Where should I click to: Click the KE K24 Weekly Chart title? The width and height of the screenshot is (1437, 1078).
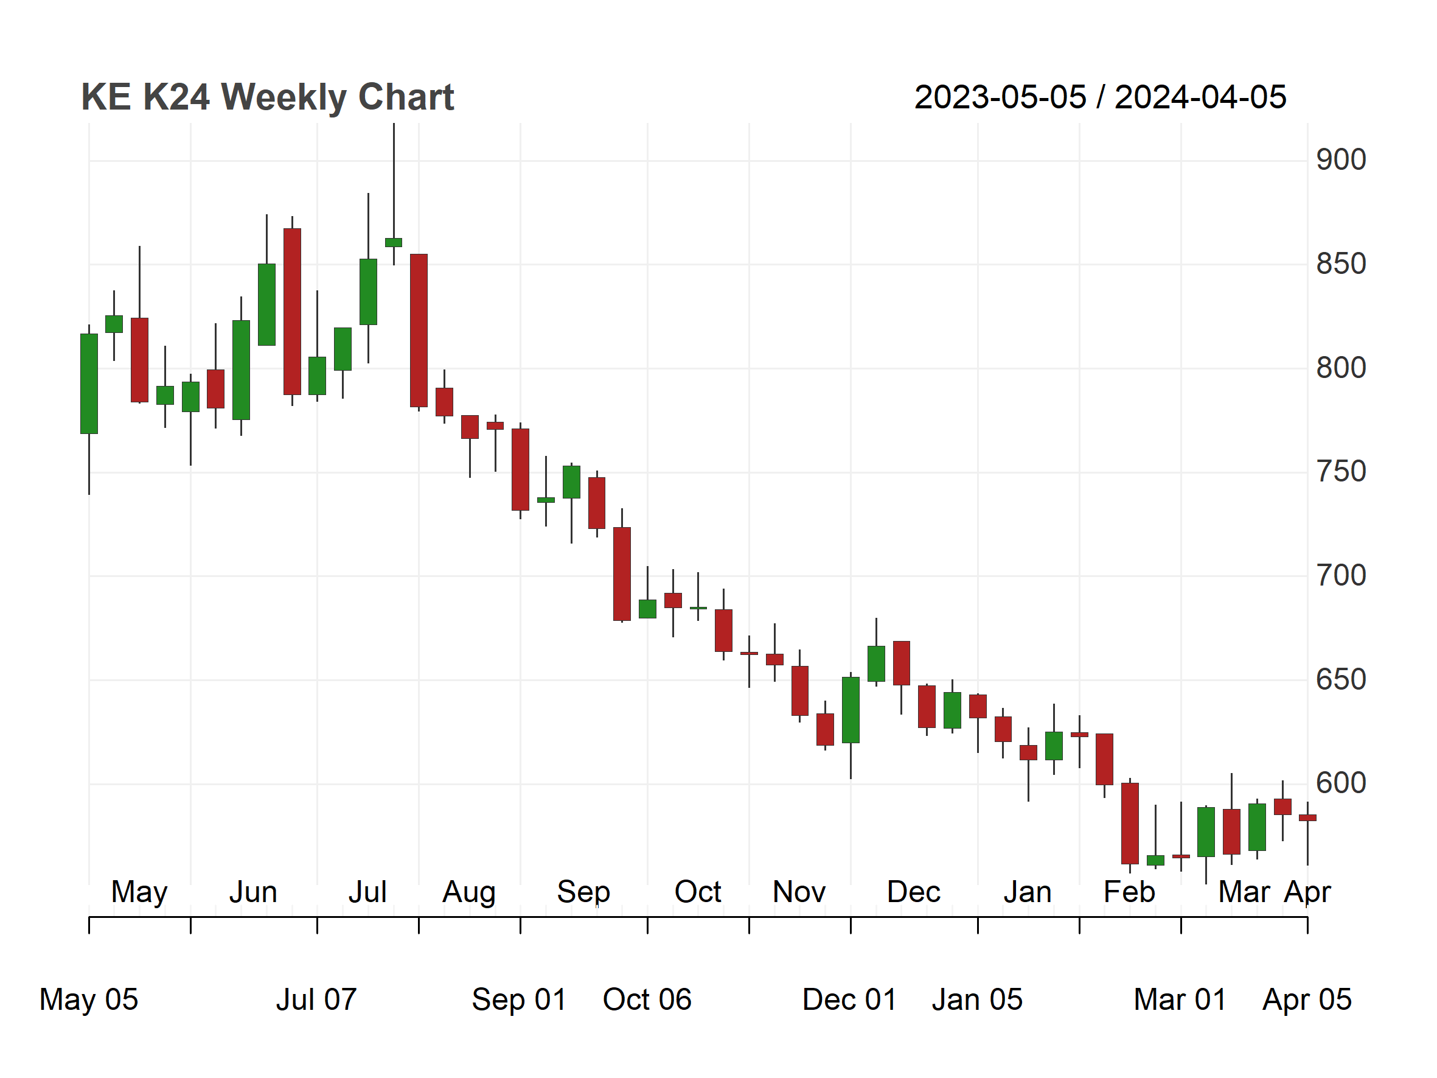(267, 97)
